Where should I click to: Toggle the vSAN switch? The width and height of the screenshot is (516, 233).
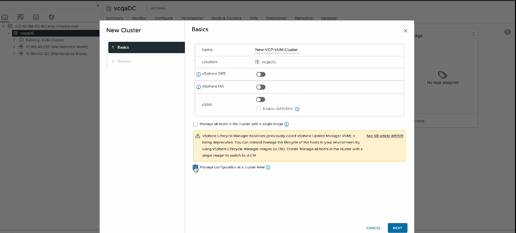pos(261,100)
